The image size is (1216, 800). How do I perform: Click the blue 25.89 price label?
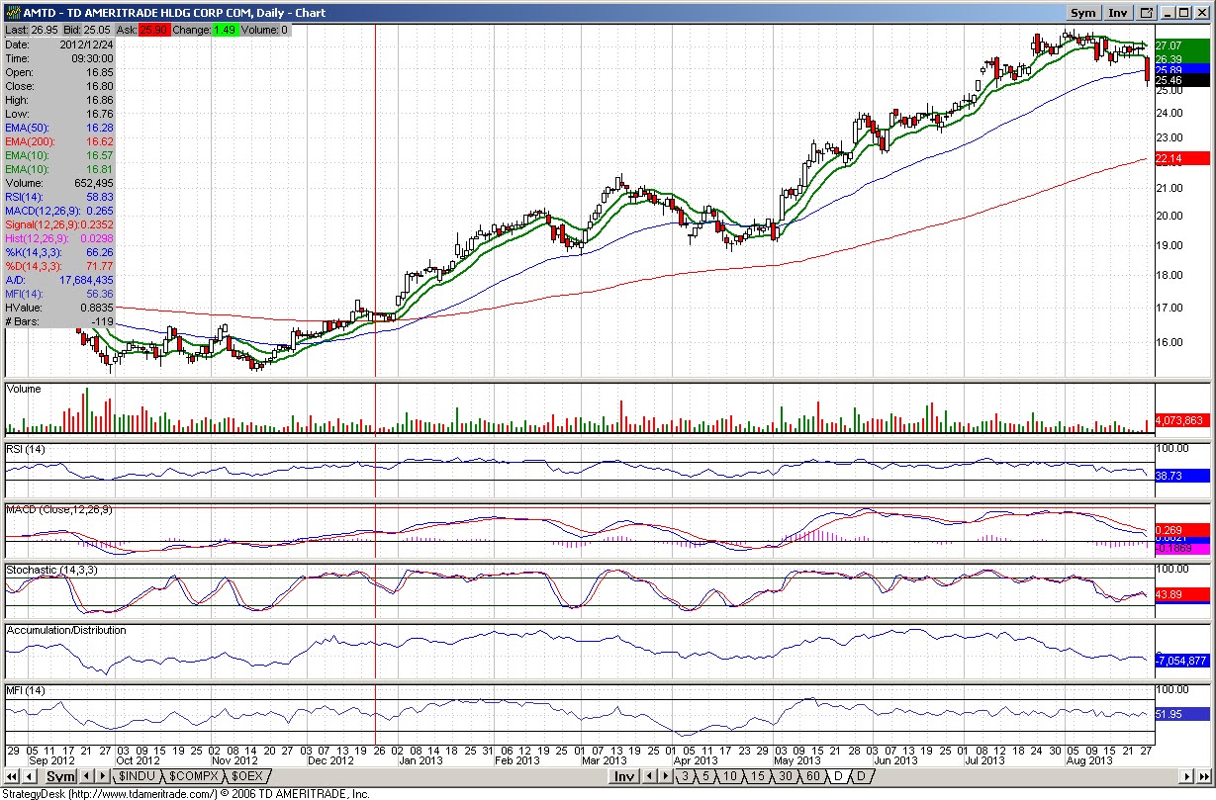tap(1182, 69)
